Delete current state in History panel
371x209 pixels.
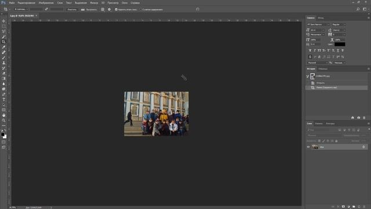(364, 118)
